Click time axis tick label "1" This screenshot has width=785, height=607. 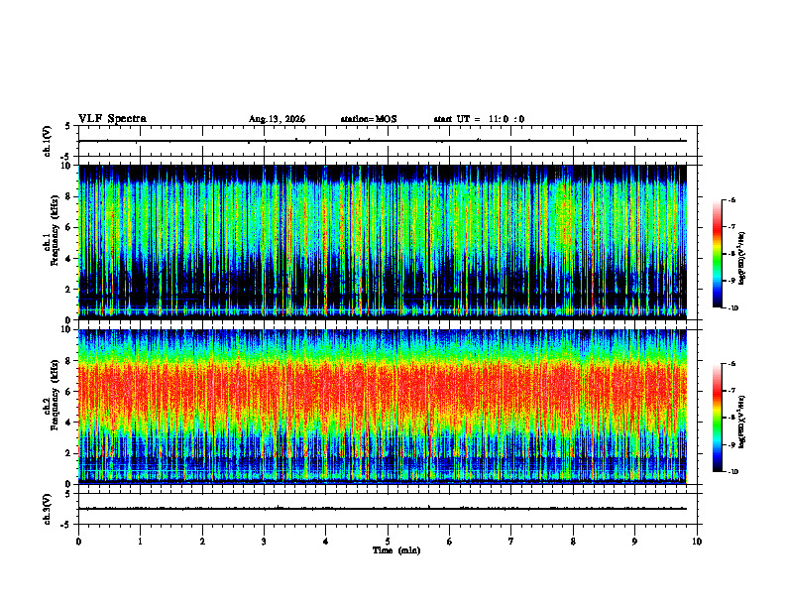140,542
